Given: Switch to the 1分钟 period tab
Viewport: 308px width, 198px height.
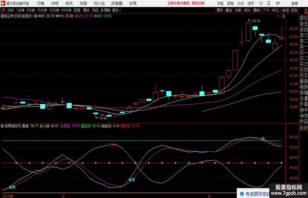Looking at the screenshot, I should 20,10.
